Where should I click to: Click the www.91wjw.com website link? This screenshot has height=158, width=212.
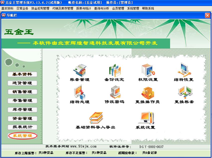(83, 146)
